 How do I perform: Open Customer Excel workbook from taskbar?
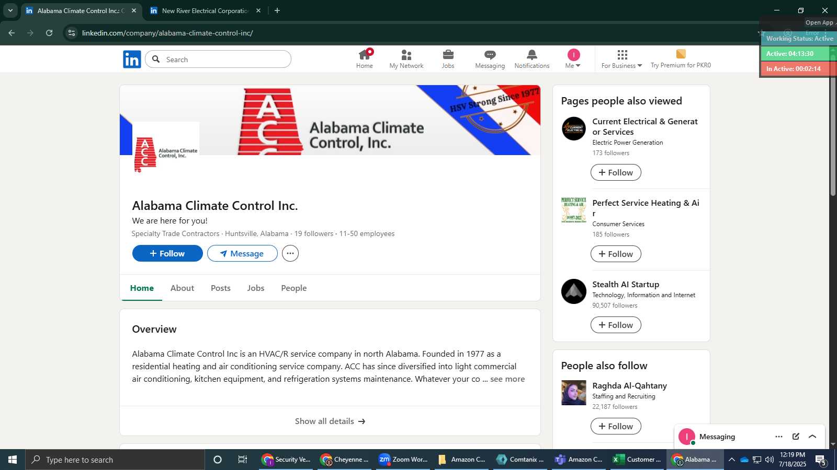pyautogui.click(x=637, y=460)
